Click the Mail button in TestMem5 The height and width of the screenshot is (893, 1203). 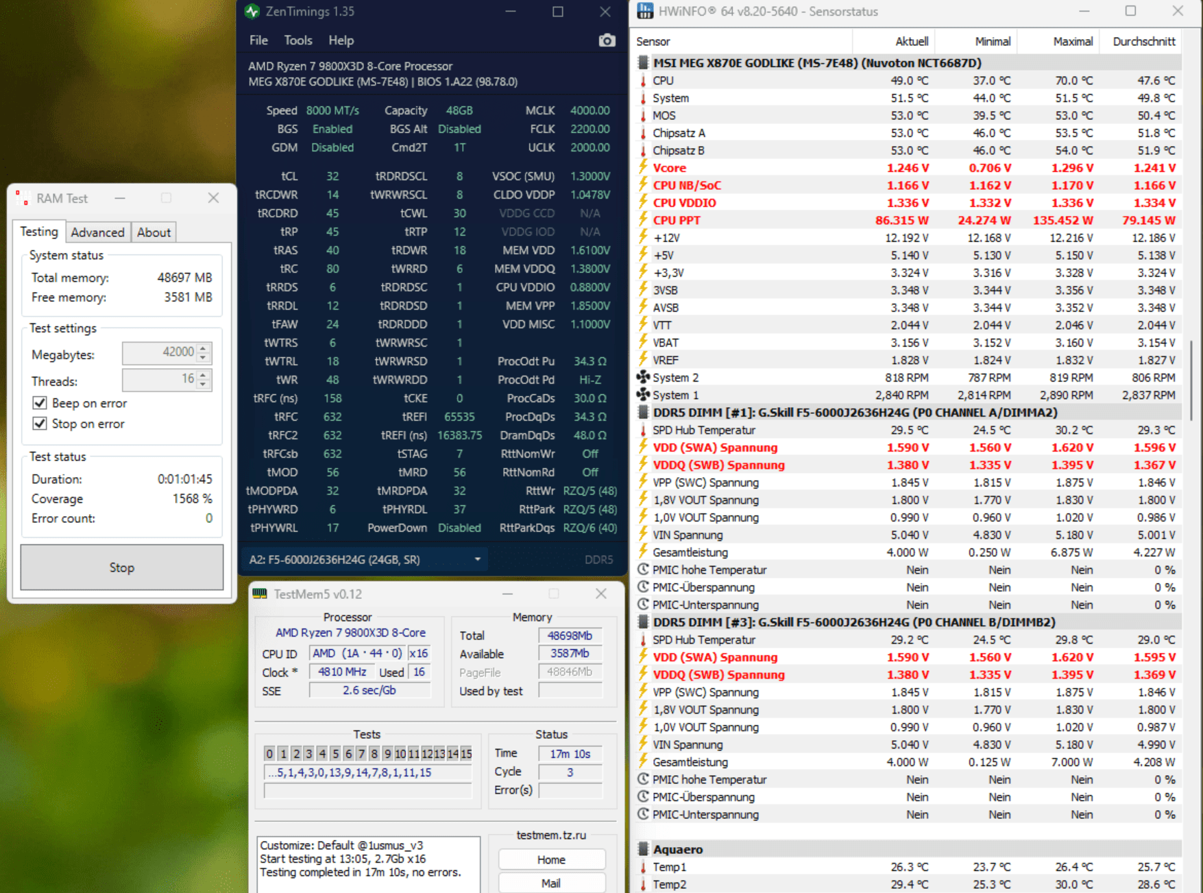(552, 883)
